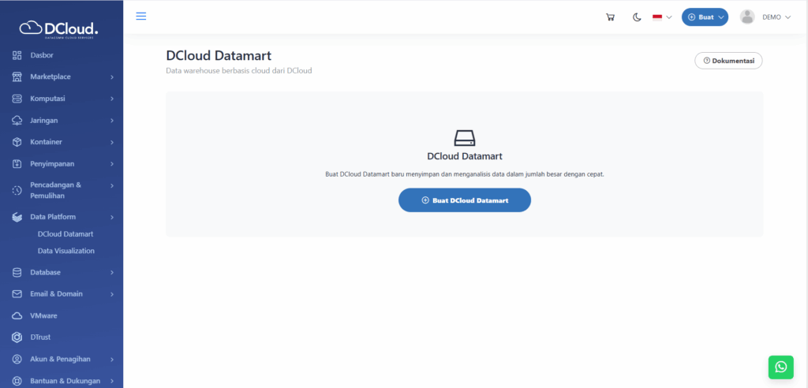This screenshot has width=808, height=388.
Task: Click the user avatar icon
Action: coord(747,17)
